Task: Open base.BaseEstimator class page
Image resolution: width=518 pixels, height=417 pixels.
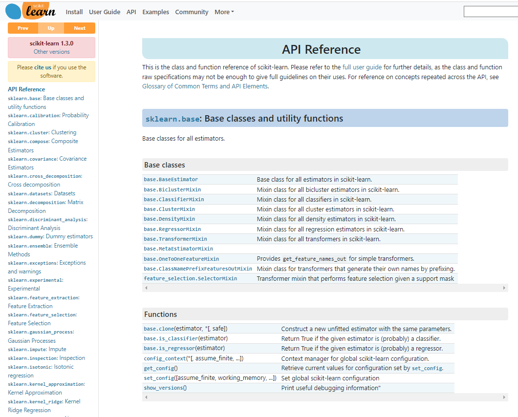Action: click(171, 179)
